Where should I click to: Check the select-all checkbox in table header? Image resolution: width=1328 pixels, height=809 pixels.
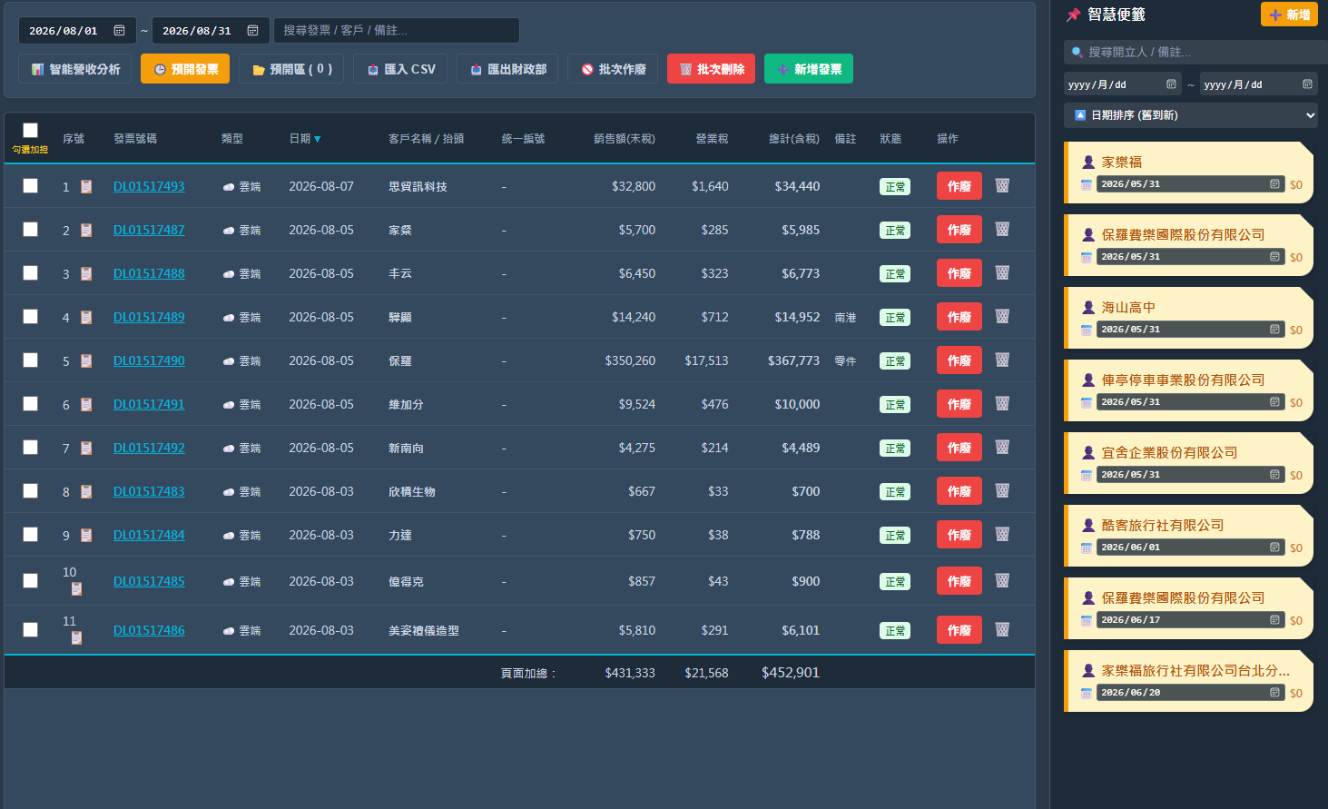coord(30,131)
